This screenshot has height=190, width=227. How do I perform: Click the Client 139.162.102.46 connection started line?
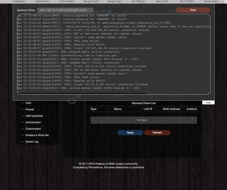pos(83,30)
